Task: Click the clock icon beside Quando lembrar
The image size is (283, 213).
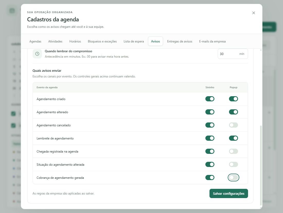Action: click(37, 54)
